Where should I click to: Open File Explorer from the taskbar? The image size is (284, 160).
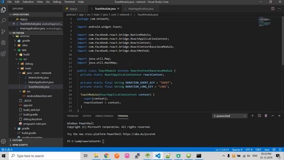tap(96, 156)
